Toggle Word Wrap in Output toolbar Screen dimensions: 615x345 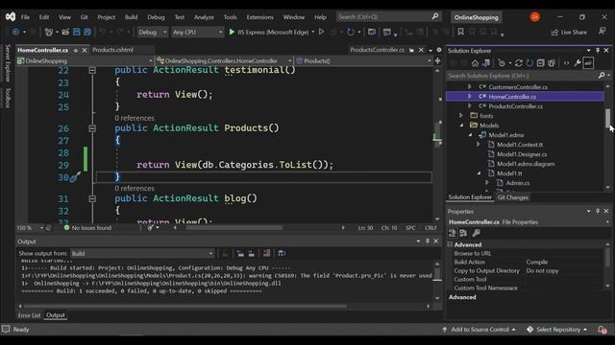282,253
